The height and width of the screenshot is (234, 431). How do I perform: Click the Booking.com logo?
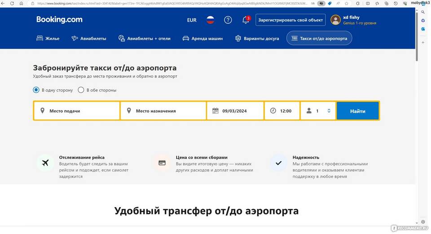59,19
